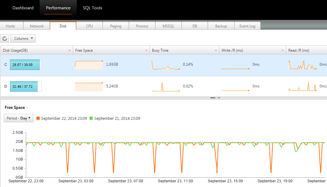Image resolution: width=327 pixels, height=187 pixels.
Task: Click D drive Free Space sparkline
Action: click(x=89, y=86)
